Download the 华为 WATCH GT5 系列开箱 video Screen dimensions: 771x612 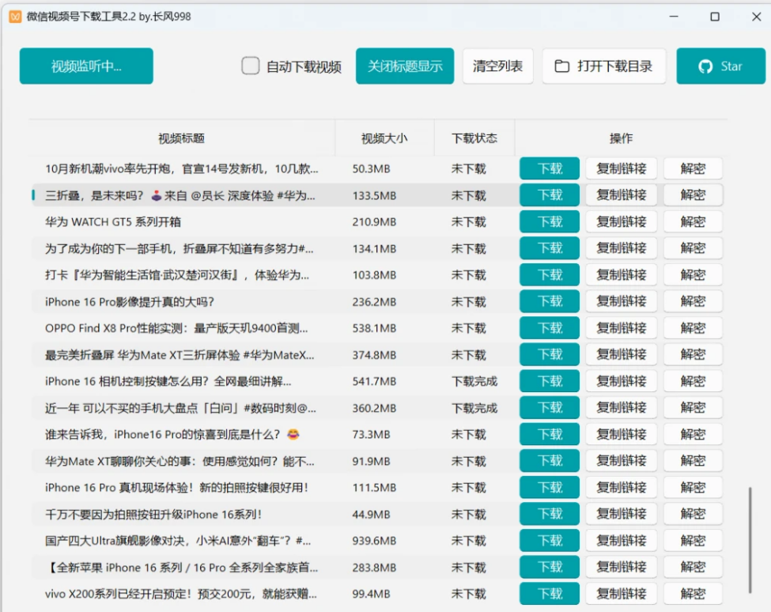pyautogui.click(x=550, y=221)
